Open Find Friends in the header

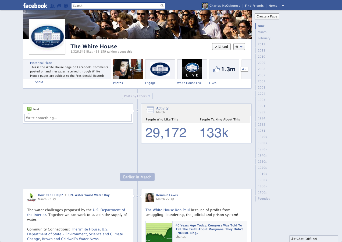(x=254, y=6)
